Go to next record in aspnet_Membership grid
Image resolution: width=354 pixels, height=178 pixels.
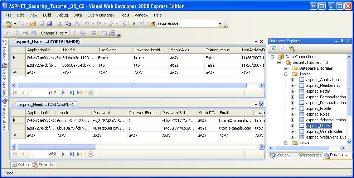tap(63, 154)
